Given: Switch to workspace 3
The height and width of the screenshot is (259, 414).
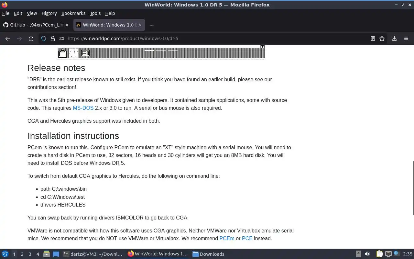Looking at the screenshot, I should coord(30,254).
